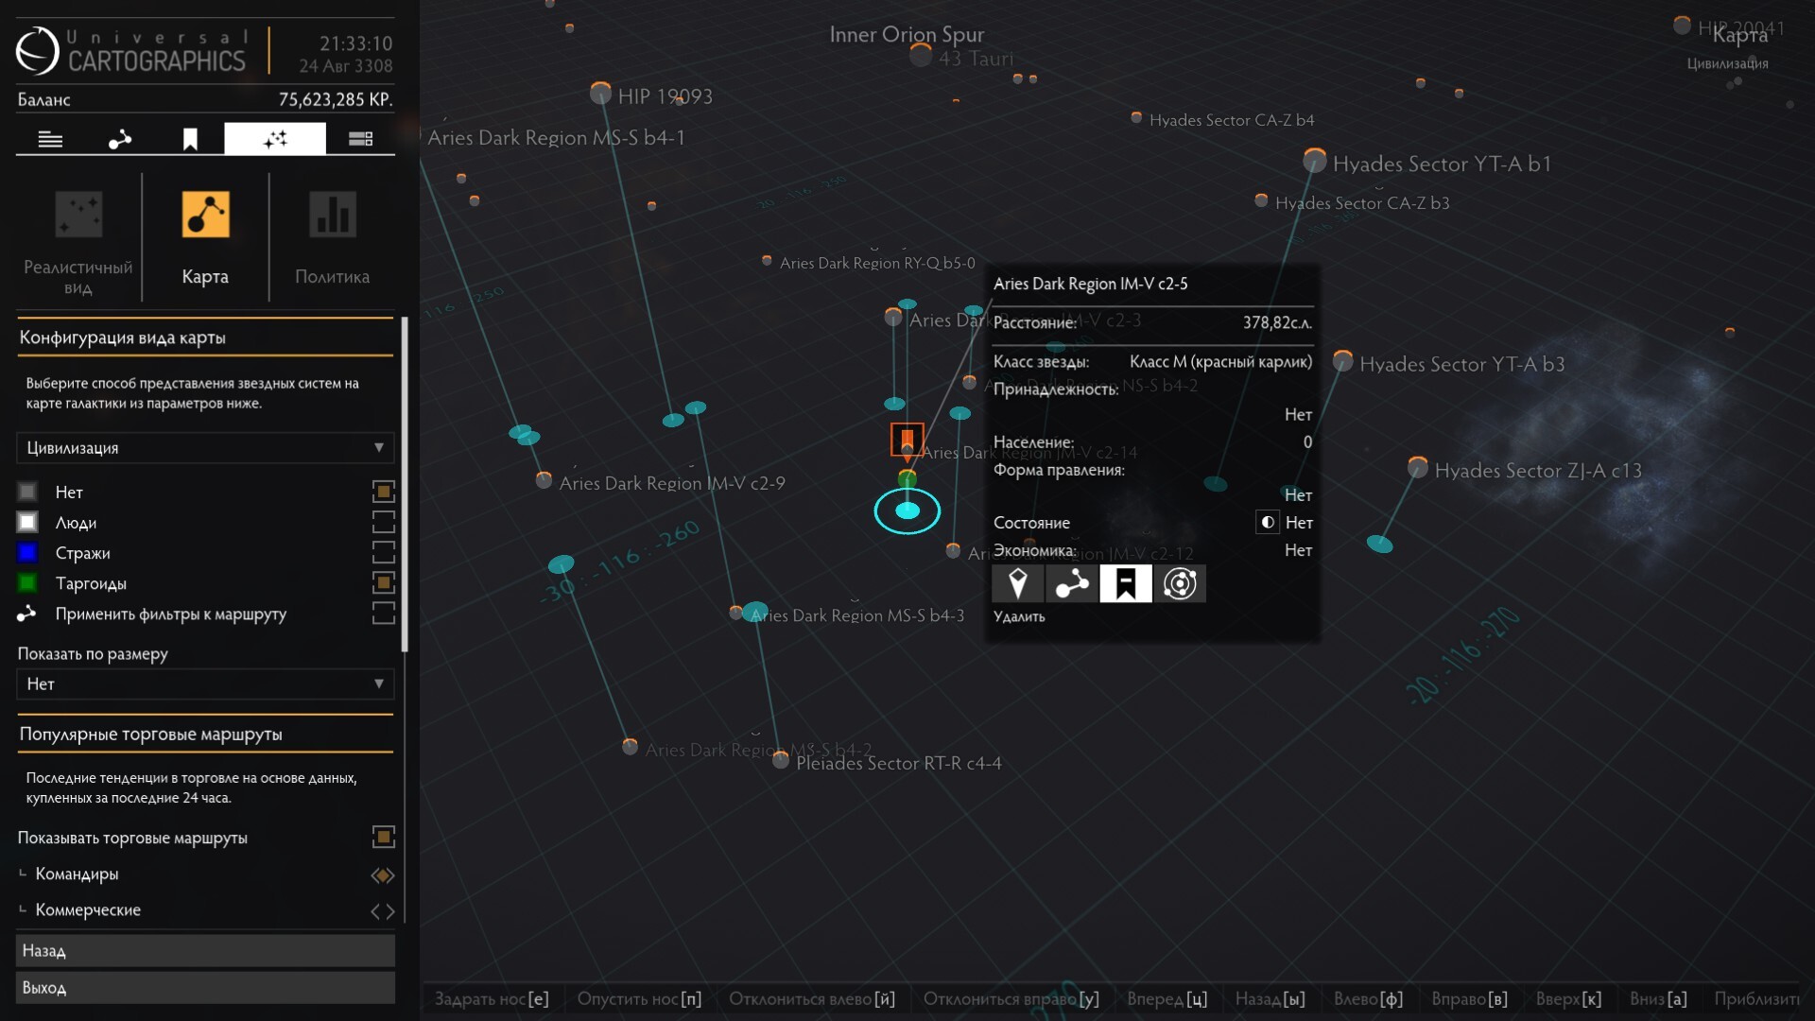Viewport: 1815px width, 1021px height.
Task: Click the green Таргоиды color swatch
Action: pos(27,582)
